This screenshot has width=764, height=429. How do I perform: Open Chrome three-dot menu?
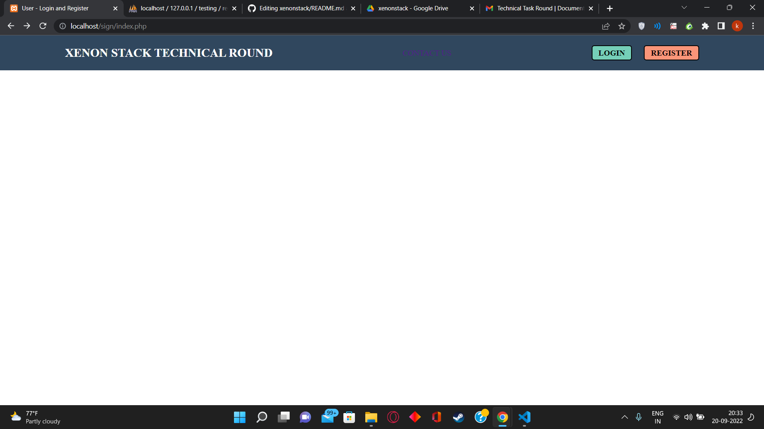tap(753, 26)
